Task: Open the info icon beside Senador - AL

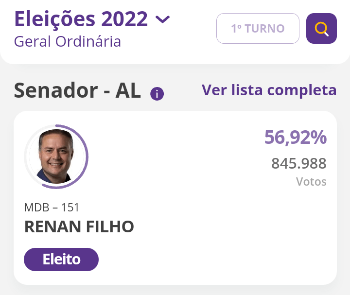Action: click(x=157, y=94)
